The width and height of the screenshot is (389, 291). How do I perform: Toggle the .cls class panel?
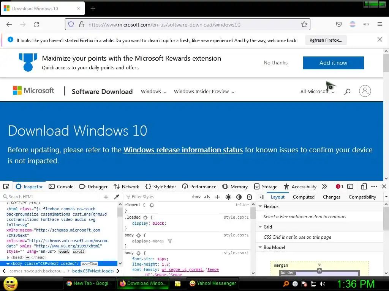coord(207,197)
